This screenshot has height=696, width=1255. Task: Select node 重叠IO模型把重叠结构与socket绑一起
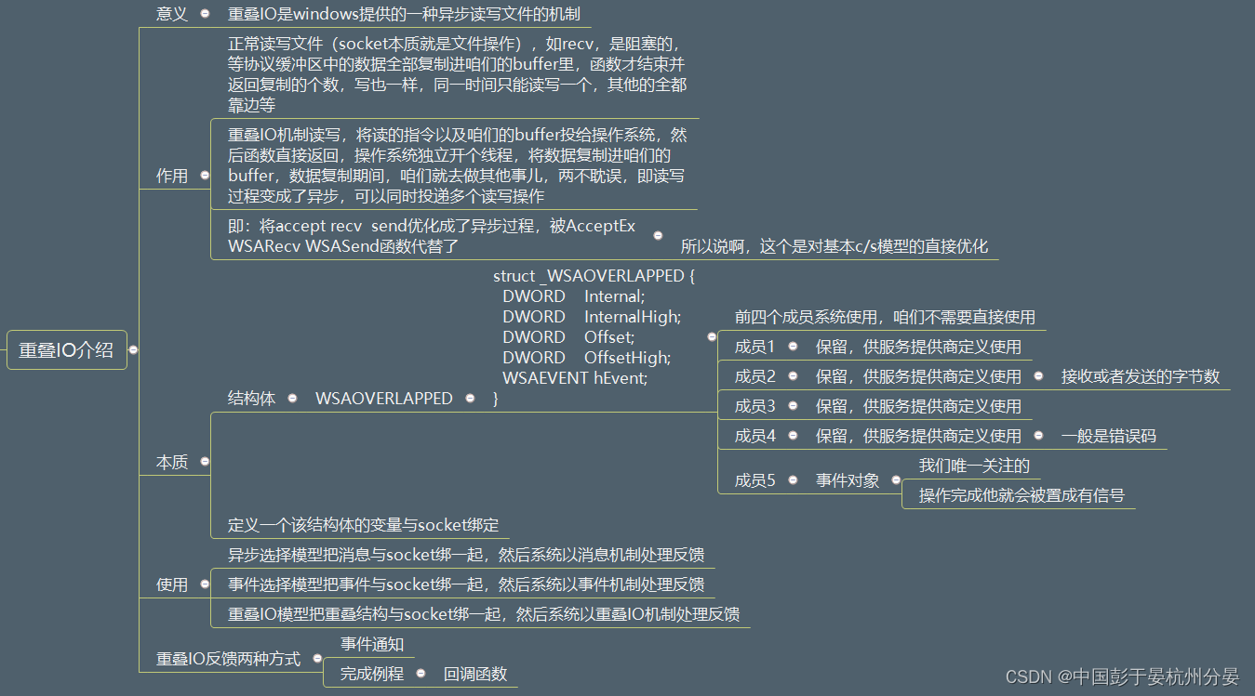pos(484,614)
